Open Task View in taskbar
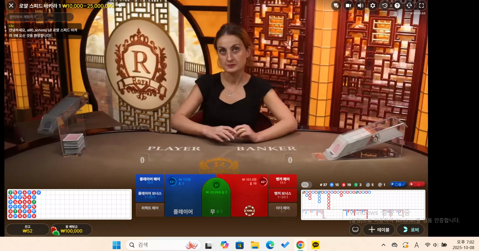 pos(209,245)
